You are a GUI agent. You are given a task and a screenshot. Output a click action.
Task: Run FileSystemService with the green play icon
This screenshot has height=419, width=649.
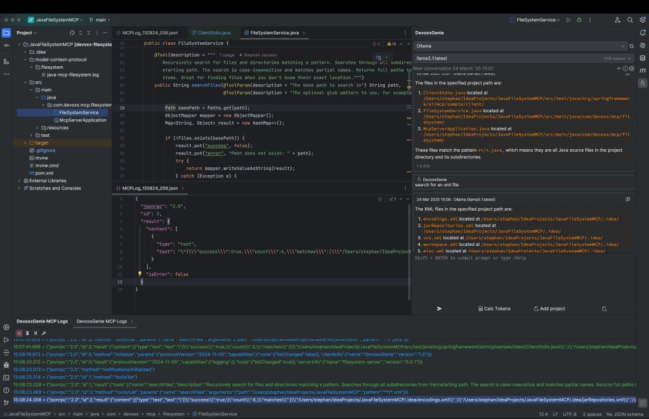569,20
